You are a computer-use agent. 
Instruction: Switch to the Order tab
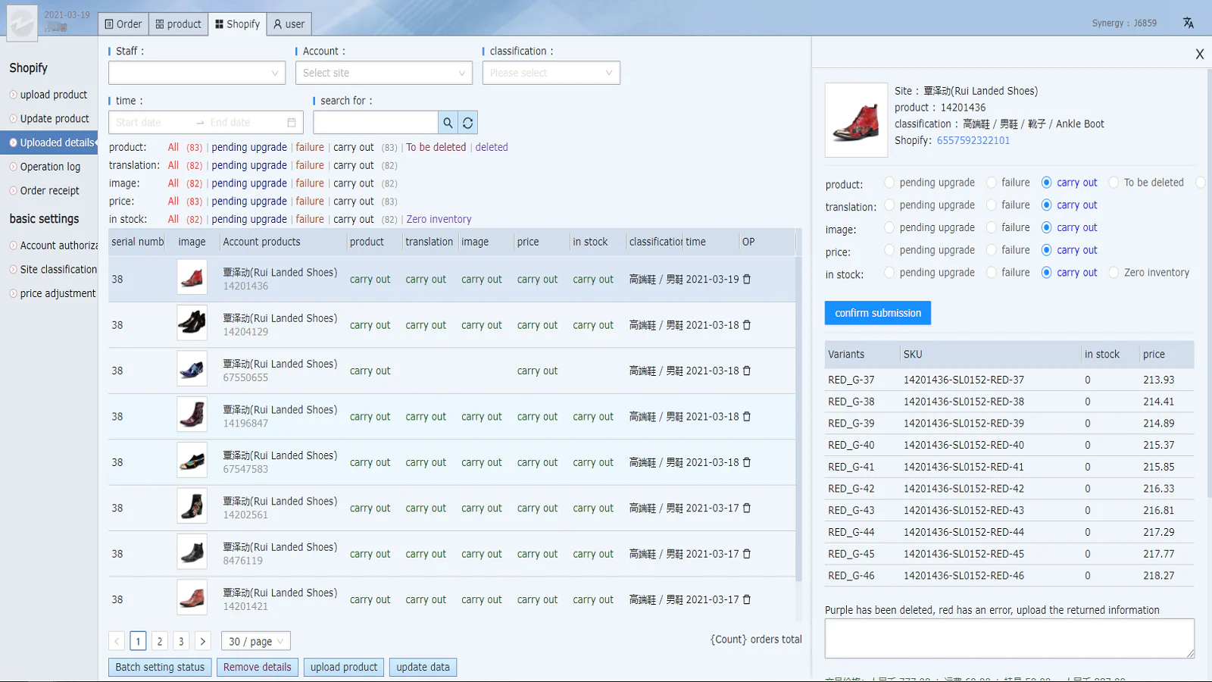coord(123,24)
